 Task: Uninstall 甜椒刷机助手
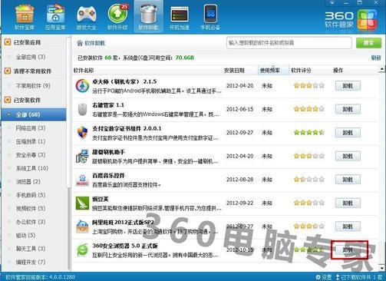tap(348, 156)
